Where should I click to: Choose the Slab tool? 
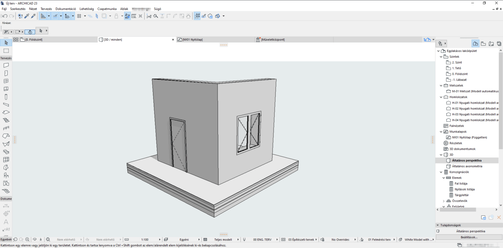point(6,112)
